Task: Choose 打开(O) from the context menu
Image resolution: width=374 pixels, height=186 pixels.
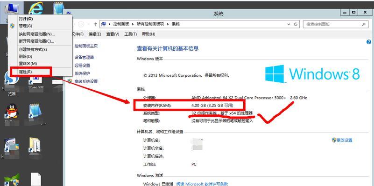Action: [26, 19]
